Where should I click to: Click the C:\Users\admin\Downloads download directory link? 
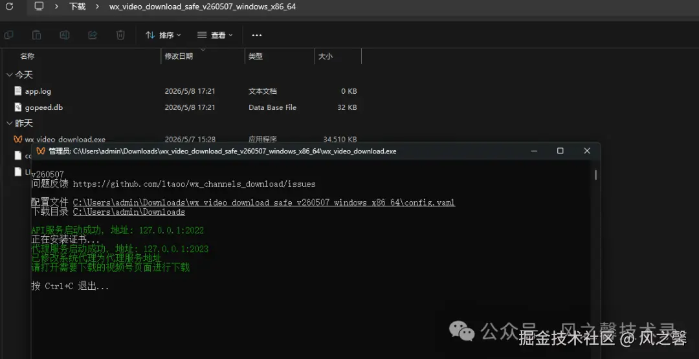[129, 212]
